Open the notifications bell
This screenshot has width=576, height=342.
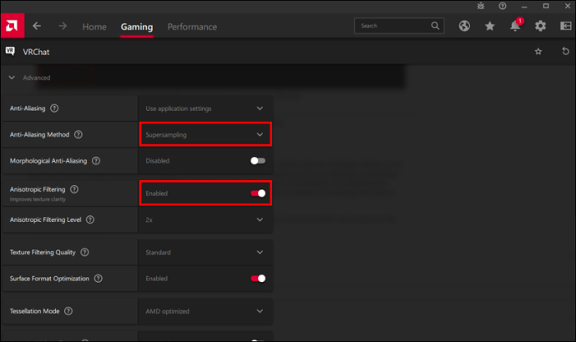[515, 26]
